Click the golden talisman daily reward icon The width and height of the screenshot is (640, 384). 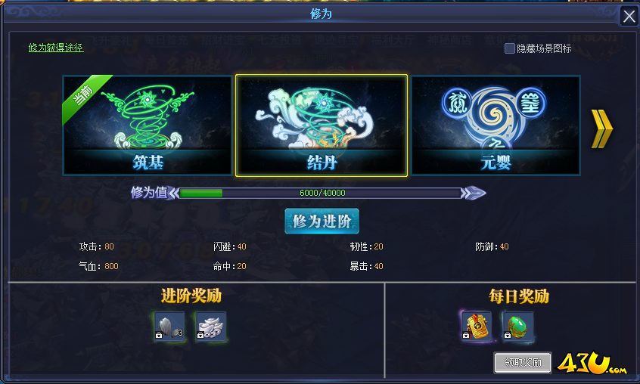[x=477, y=326]
